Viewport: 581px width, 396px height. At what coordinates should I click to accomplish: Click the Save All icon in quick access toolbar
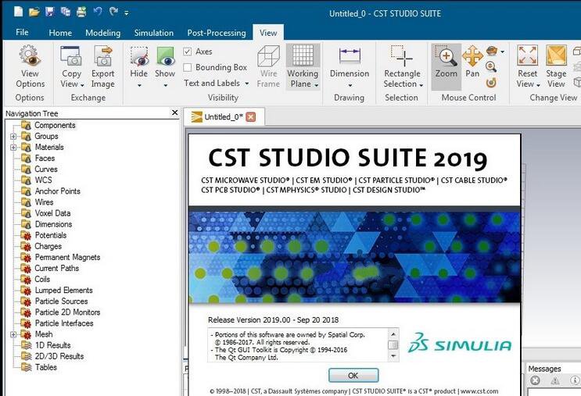click(66, 12)
